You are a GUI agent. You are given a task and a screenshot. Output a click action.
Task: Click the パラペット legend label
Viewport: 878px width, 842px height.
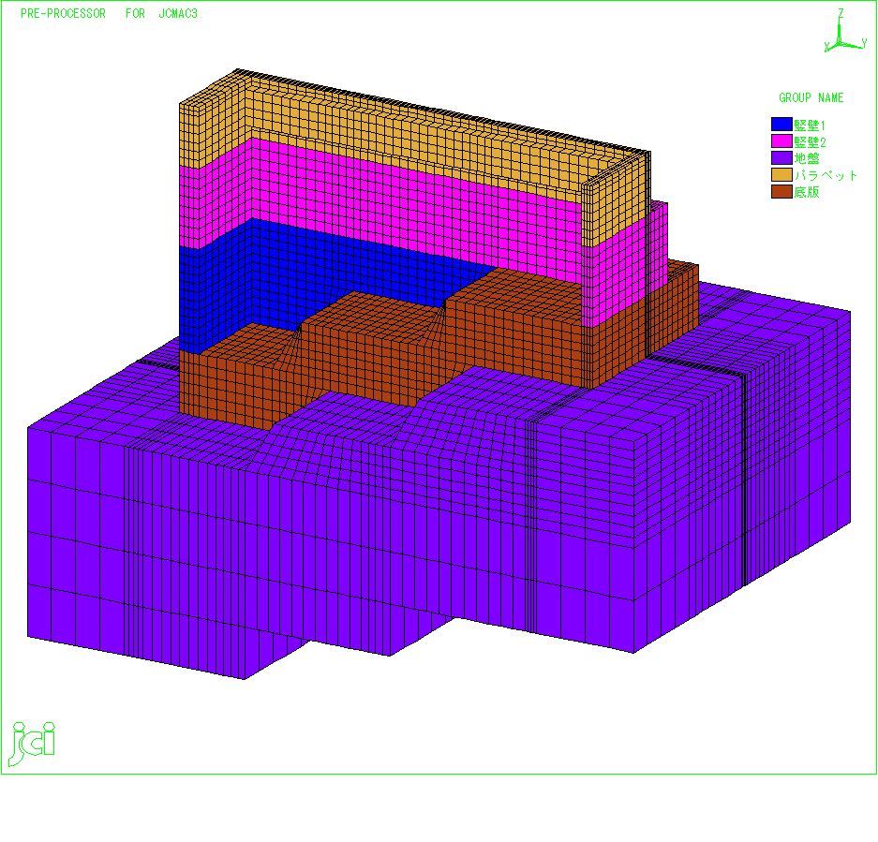[826, 175]
